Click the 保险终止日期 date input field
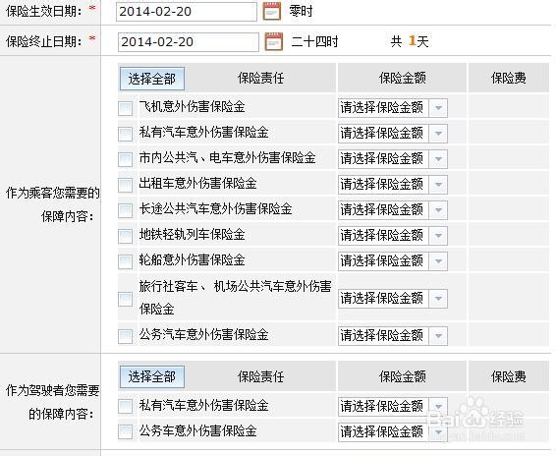 coord(189,42)
